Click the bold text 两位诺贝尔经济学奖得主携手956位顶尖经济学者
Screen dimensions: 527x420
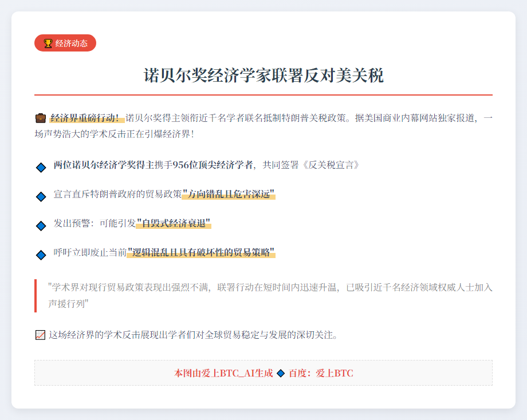153,165
